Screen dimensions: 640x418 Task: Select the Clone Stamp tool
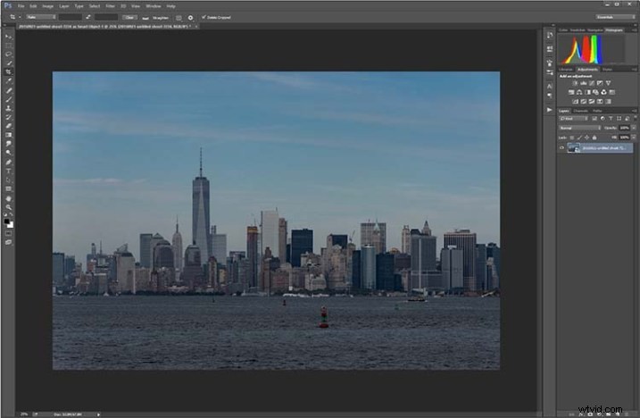[x=9, y=108]
